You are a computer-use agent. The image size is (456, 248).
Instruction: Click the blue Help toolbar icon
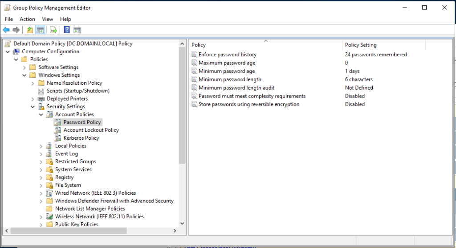tap(67, 30)
